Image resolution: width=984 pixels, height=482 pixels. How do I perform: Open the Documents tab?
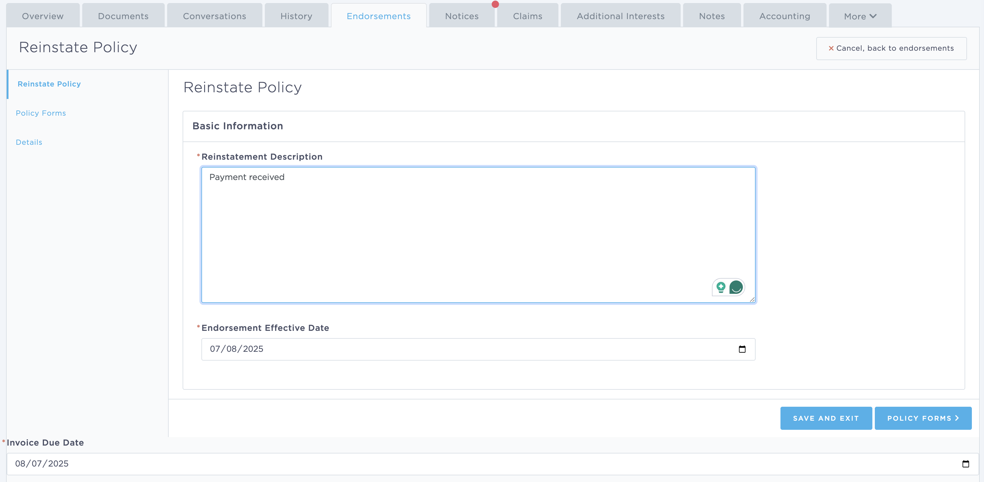[123, 16]
